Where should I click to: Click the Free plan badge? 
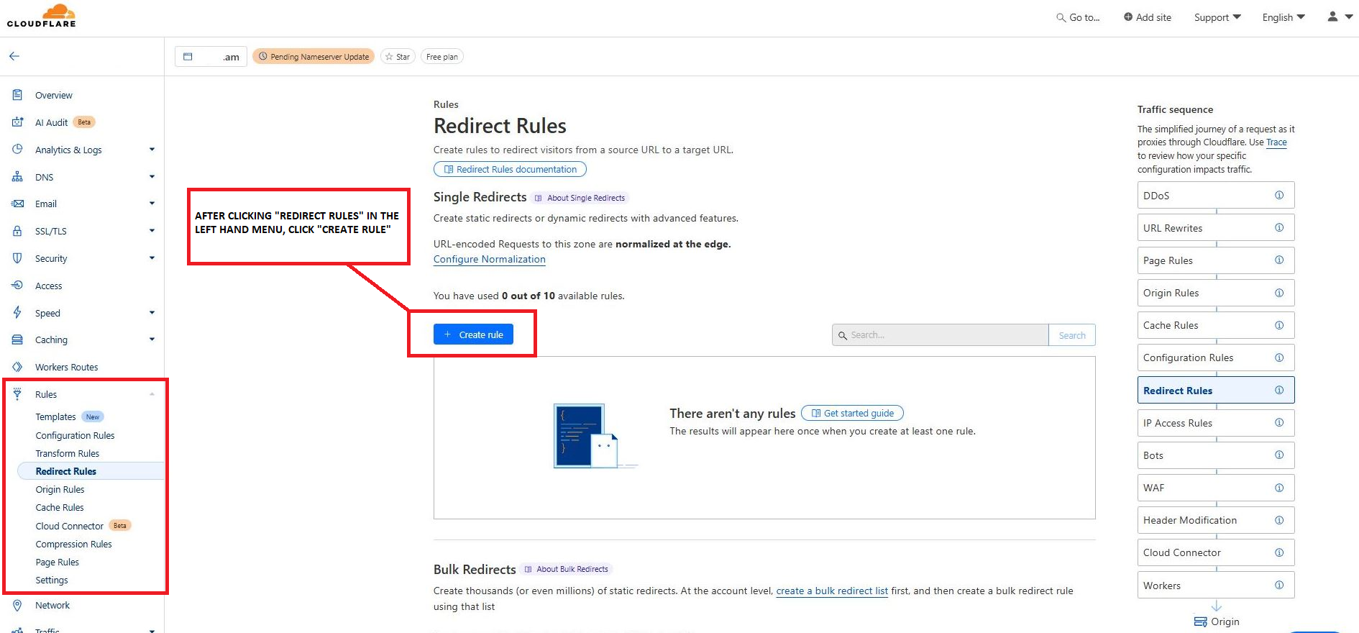click(x=441, y=57)
